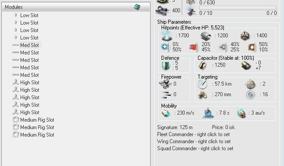
Task: Click the Squad Commander booster line
Action: 195,148
